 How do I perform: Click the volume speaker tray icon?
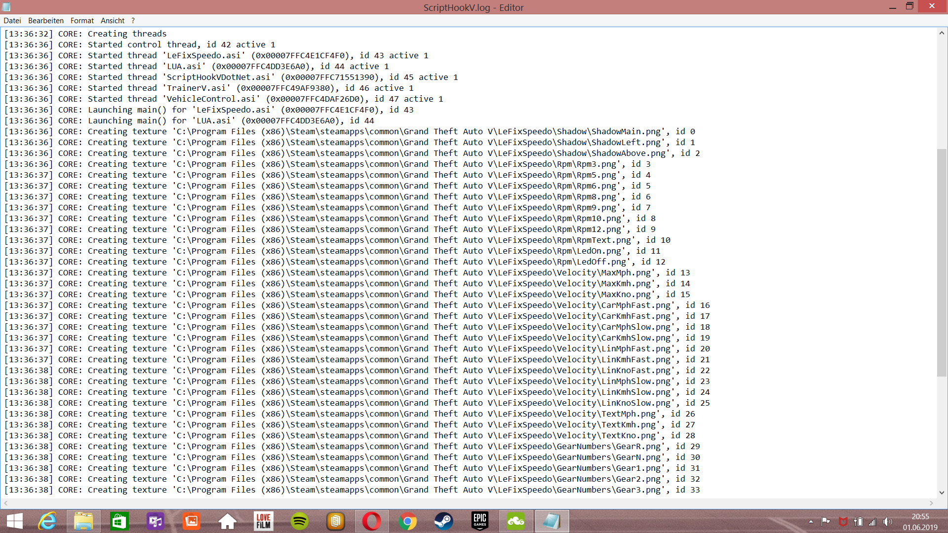(887, 522)
